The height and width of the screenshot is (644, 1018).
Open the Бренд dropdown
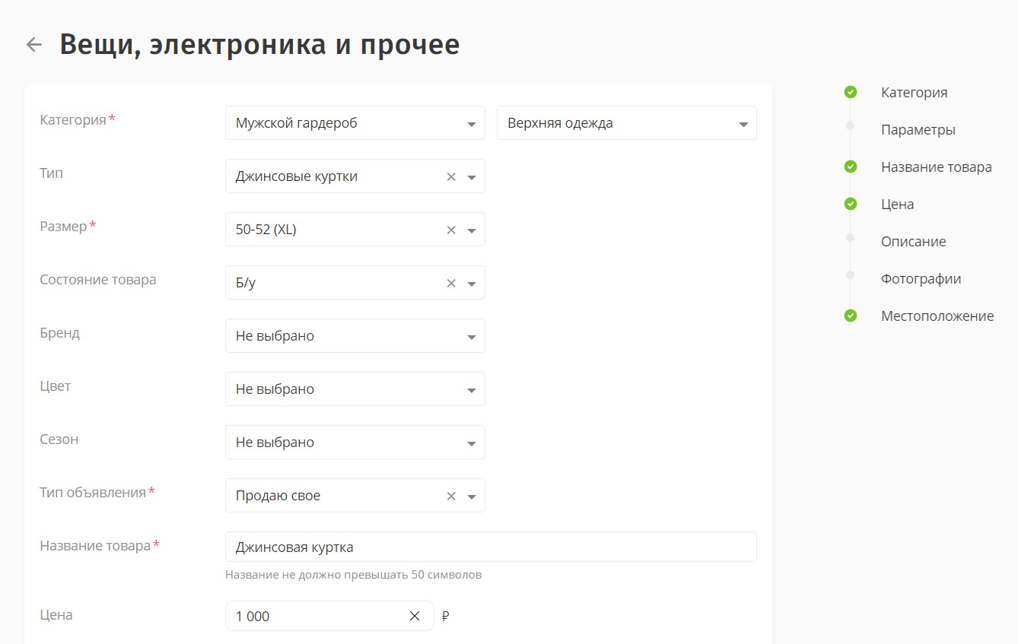pos(355,336)
